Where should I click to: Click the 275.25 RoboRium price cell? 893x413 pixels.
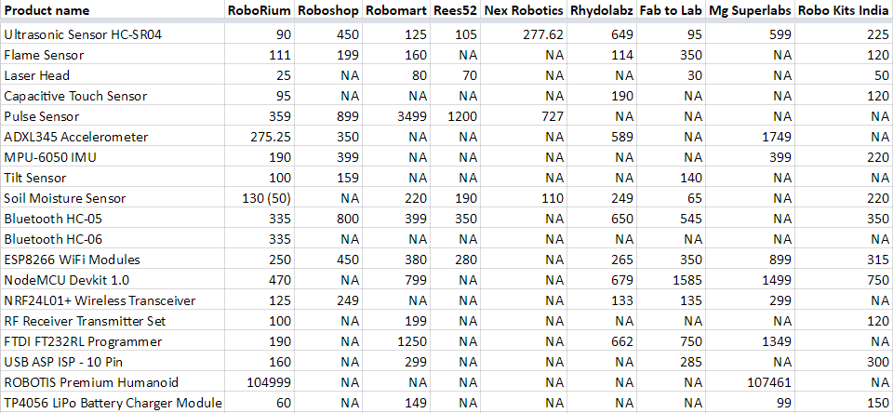[x=260, y=138]
